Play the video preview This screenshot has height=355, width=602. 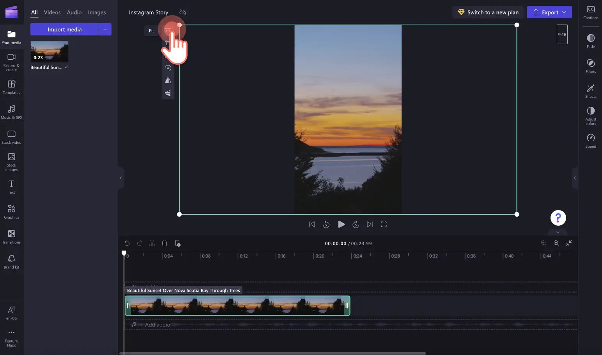(x=341, y=224)
